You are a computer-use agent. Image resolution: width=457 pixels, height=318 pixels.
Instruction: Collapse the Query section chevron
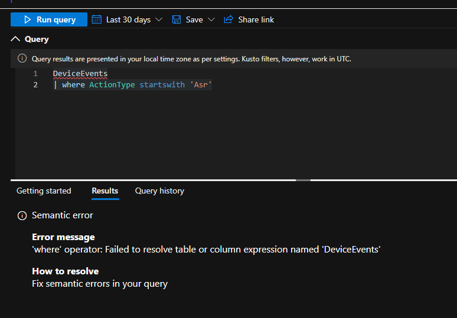tap(15, 39)
